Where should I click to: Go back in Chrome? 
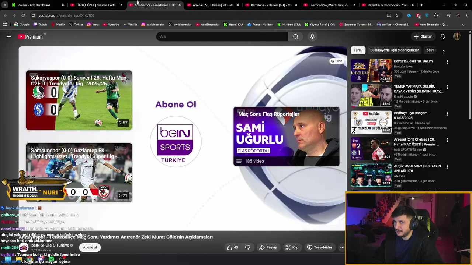pos(5,15)
